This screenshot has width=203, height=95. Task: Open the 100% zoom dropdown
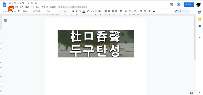click(26, 11)
